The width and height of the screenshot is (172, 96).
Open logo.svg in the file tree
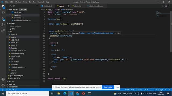(x=14, y=48)
